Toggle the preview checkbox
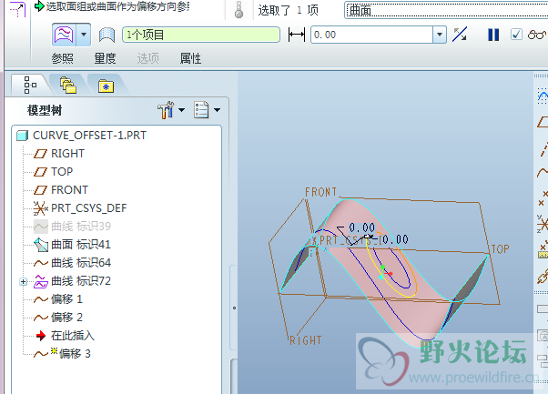 click(516, 35)
